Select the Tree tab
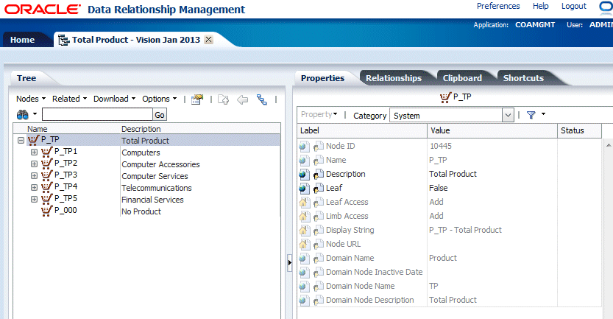Screen dimensions: 613x319 pos(26,78)
